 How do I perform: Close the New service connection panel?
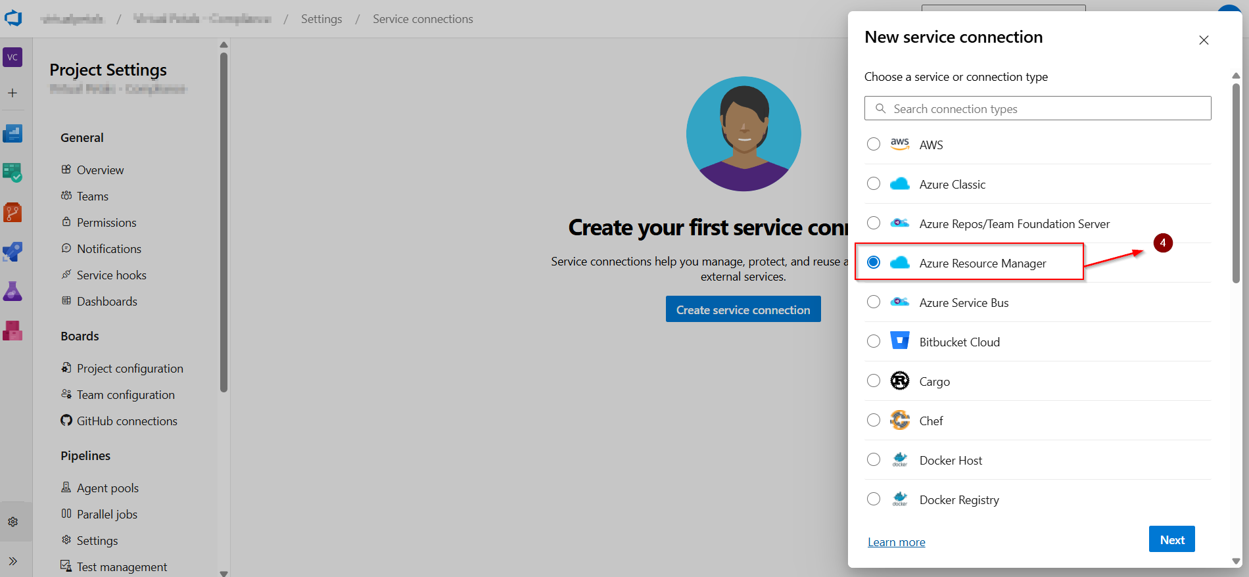coord(1204,40)
